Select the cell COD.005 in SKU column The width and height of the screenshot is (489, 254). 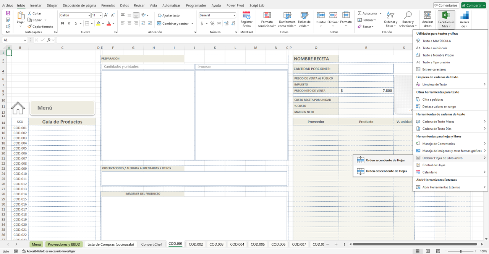[x=20, y=148]
